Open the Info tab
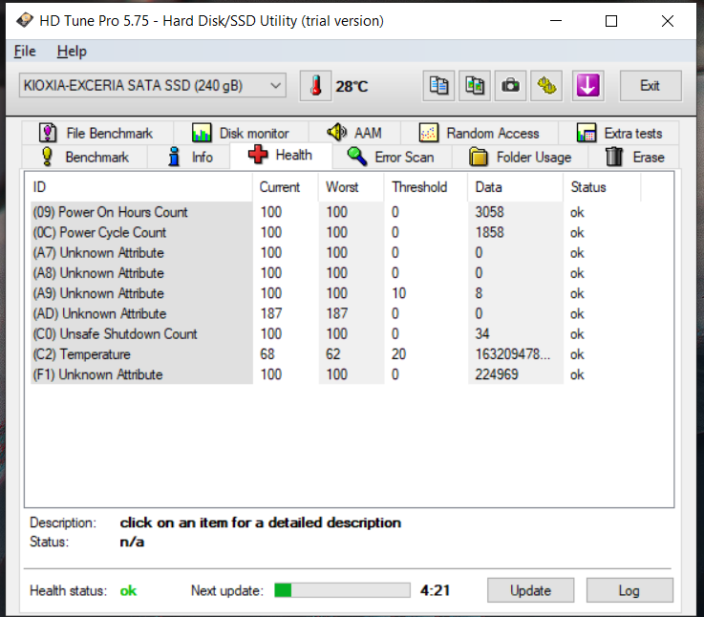Viewport: 704px width, 617px height. tap(190, 158)
